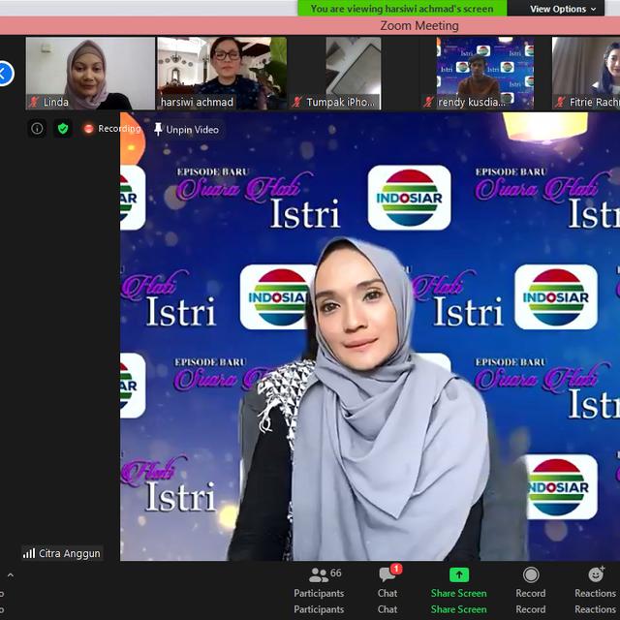The height and width of the screenshot is (620, 620).
Task: Click the participant count 66
Action: click(336, 573)
